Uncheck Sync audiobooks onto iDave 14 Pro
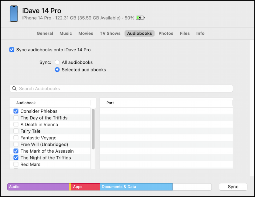The height and width of the screenshot is (197, 255). pos(12,50)
